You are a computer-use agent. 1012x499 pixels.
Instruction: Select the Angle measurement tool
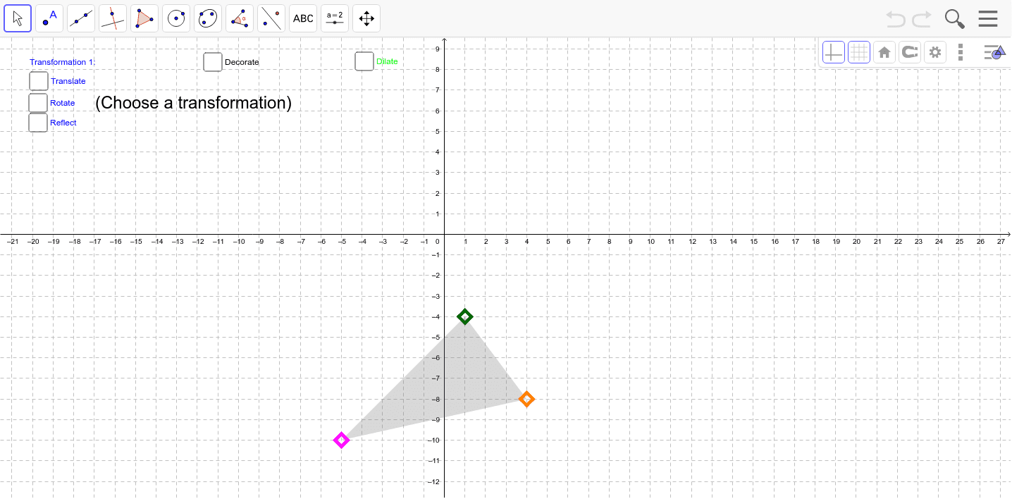[240, 18]
